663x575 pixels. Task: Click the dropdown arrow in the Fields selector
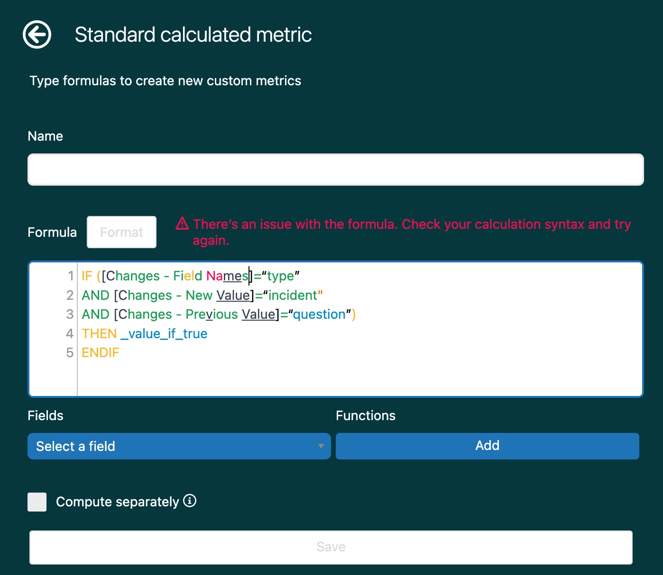(x=321, y=446)
